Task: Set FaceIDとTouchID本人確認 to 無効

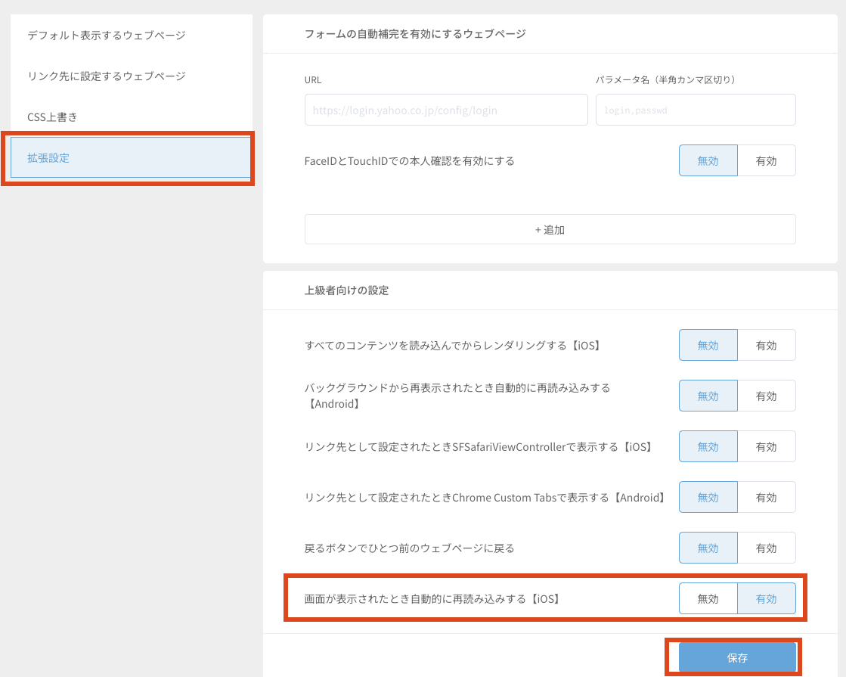Action: (708, 161)
